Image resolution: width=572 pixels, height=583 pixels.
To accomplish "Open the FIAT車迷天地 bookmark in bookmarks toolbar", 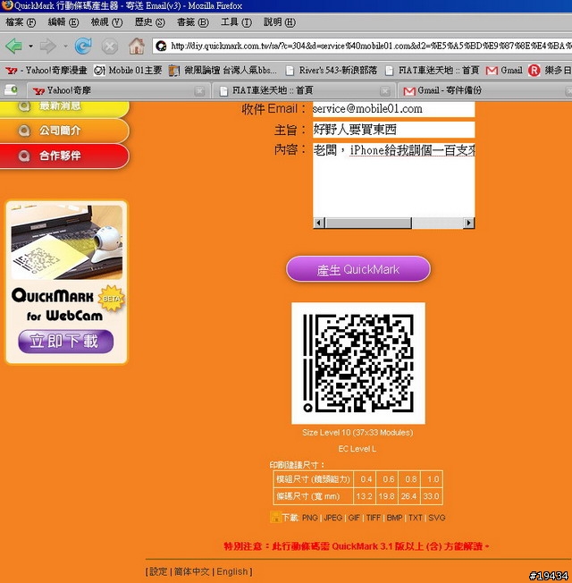I will tap(432, 70).
